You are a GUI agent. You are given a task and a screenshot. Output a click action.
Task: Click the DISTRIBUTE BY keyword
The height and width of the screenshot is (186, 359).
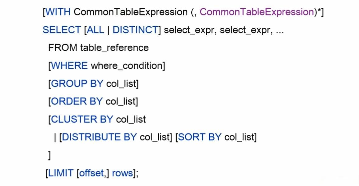pyautogui.click(x=99, y=137)
